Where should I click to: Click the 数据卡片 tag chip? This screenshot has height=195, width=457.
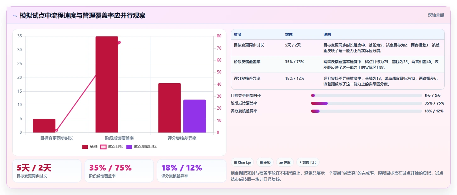click(x=308, y=162)
